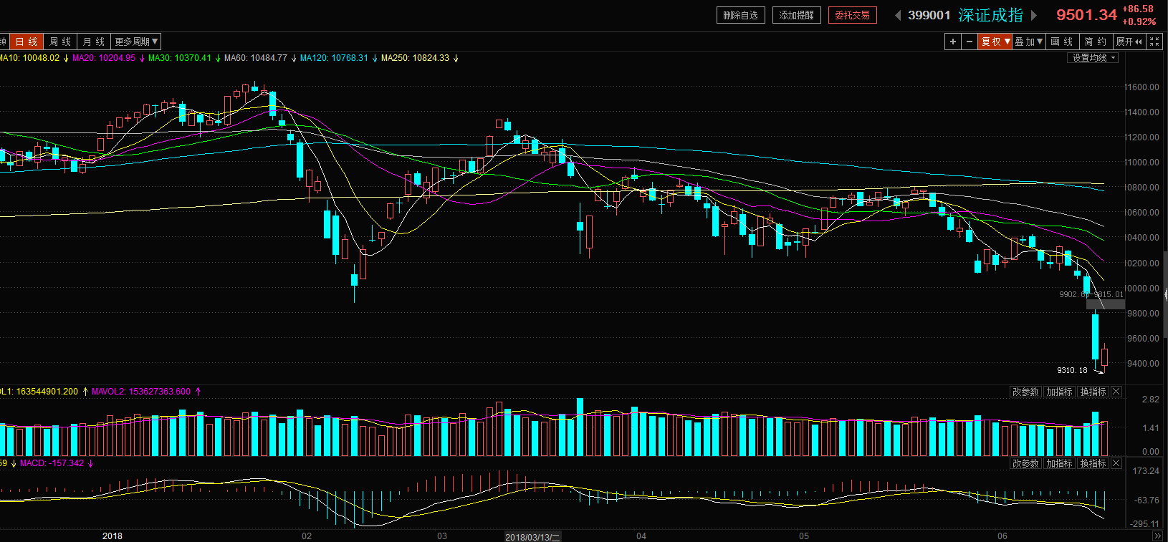Switch to the 周线 weekly tab
Screen dimensions: 1168x542
click(60, 42)
